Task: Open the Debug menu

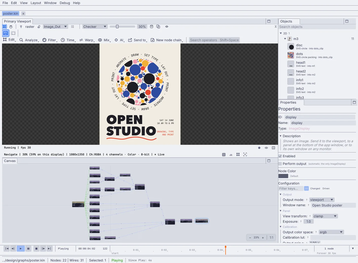Action: tap(65, 3)
